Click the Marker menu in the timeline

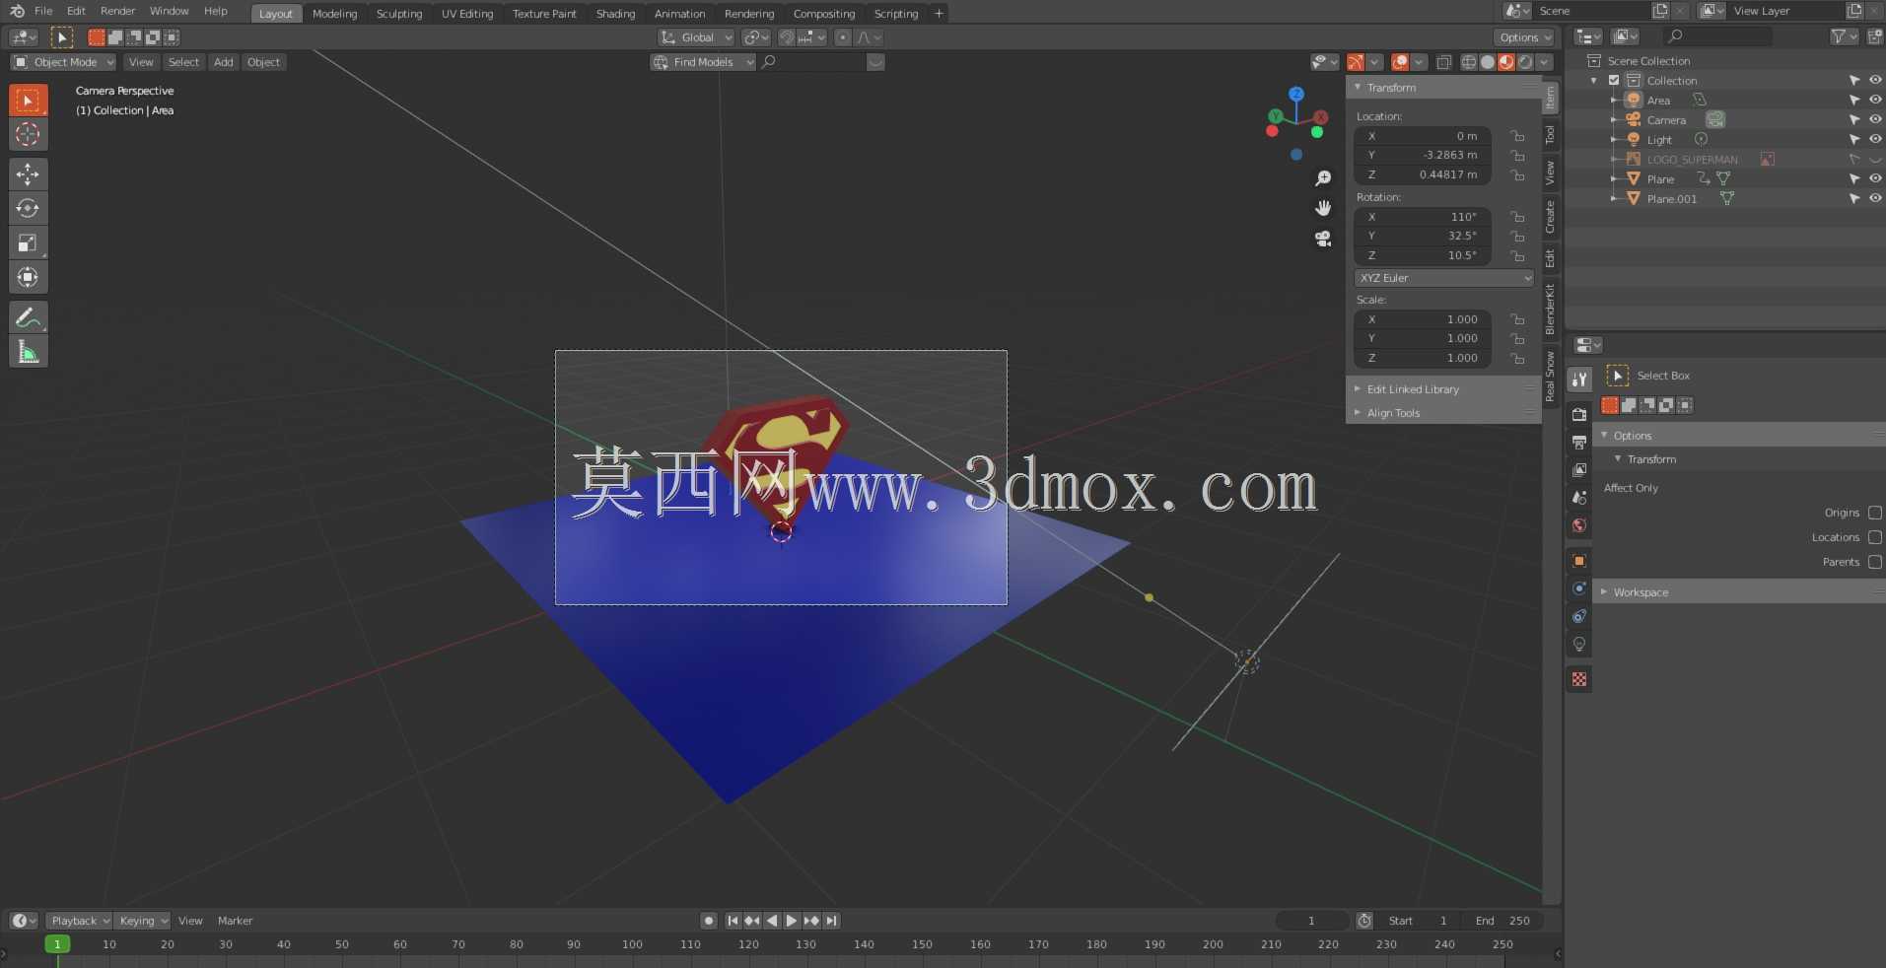point(235,921)
